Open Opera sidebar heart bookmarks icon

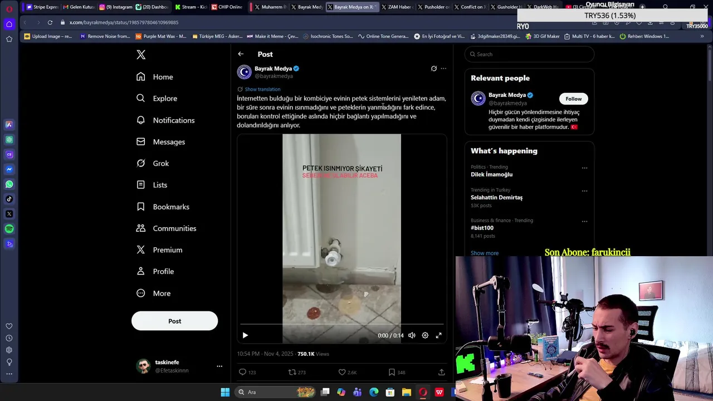tap(9, 326)
